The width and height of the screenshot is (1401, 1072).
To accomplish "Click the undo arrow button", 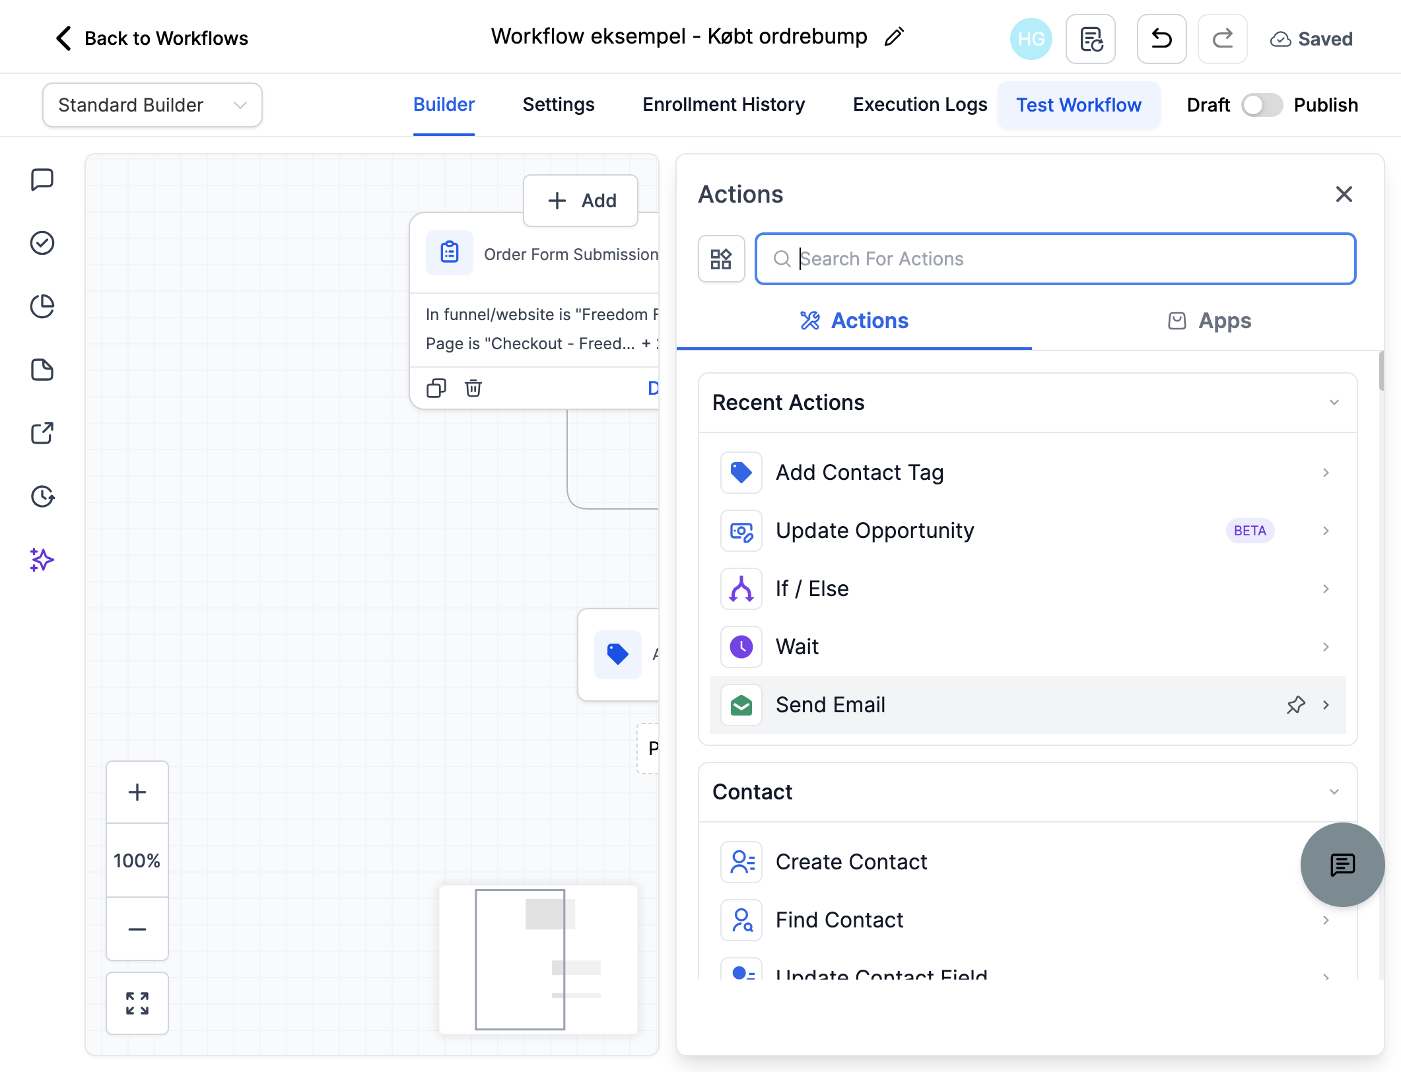I will (1162, 39).
